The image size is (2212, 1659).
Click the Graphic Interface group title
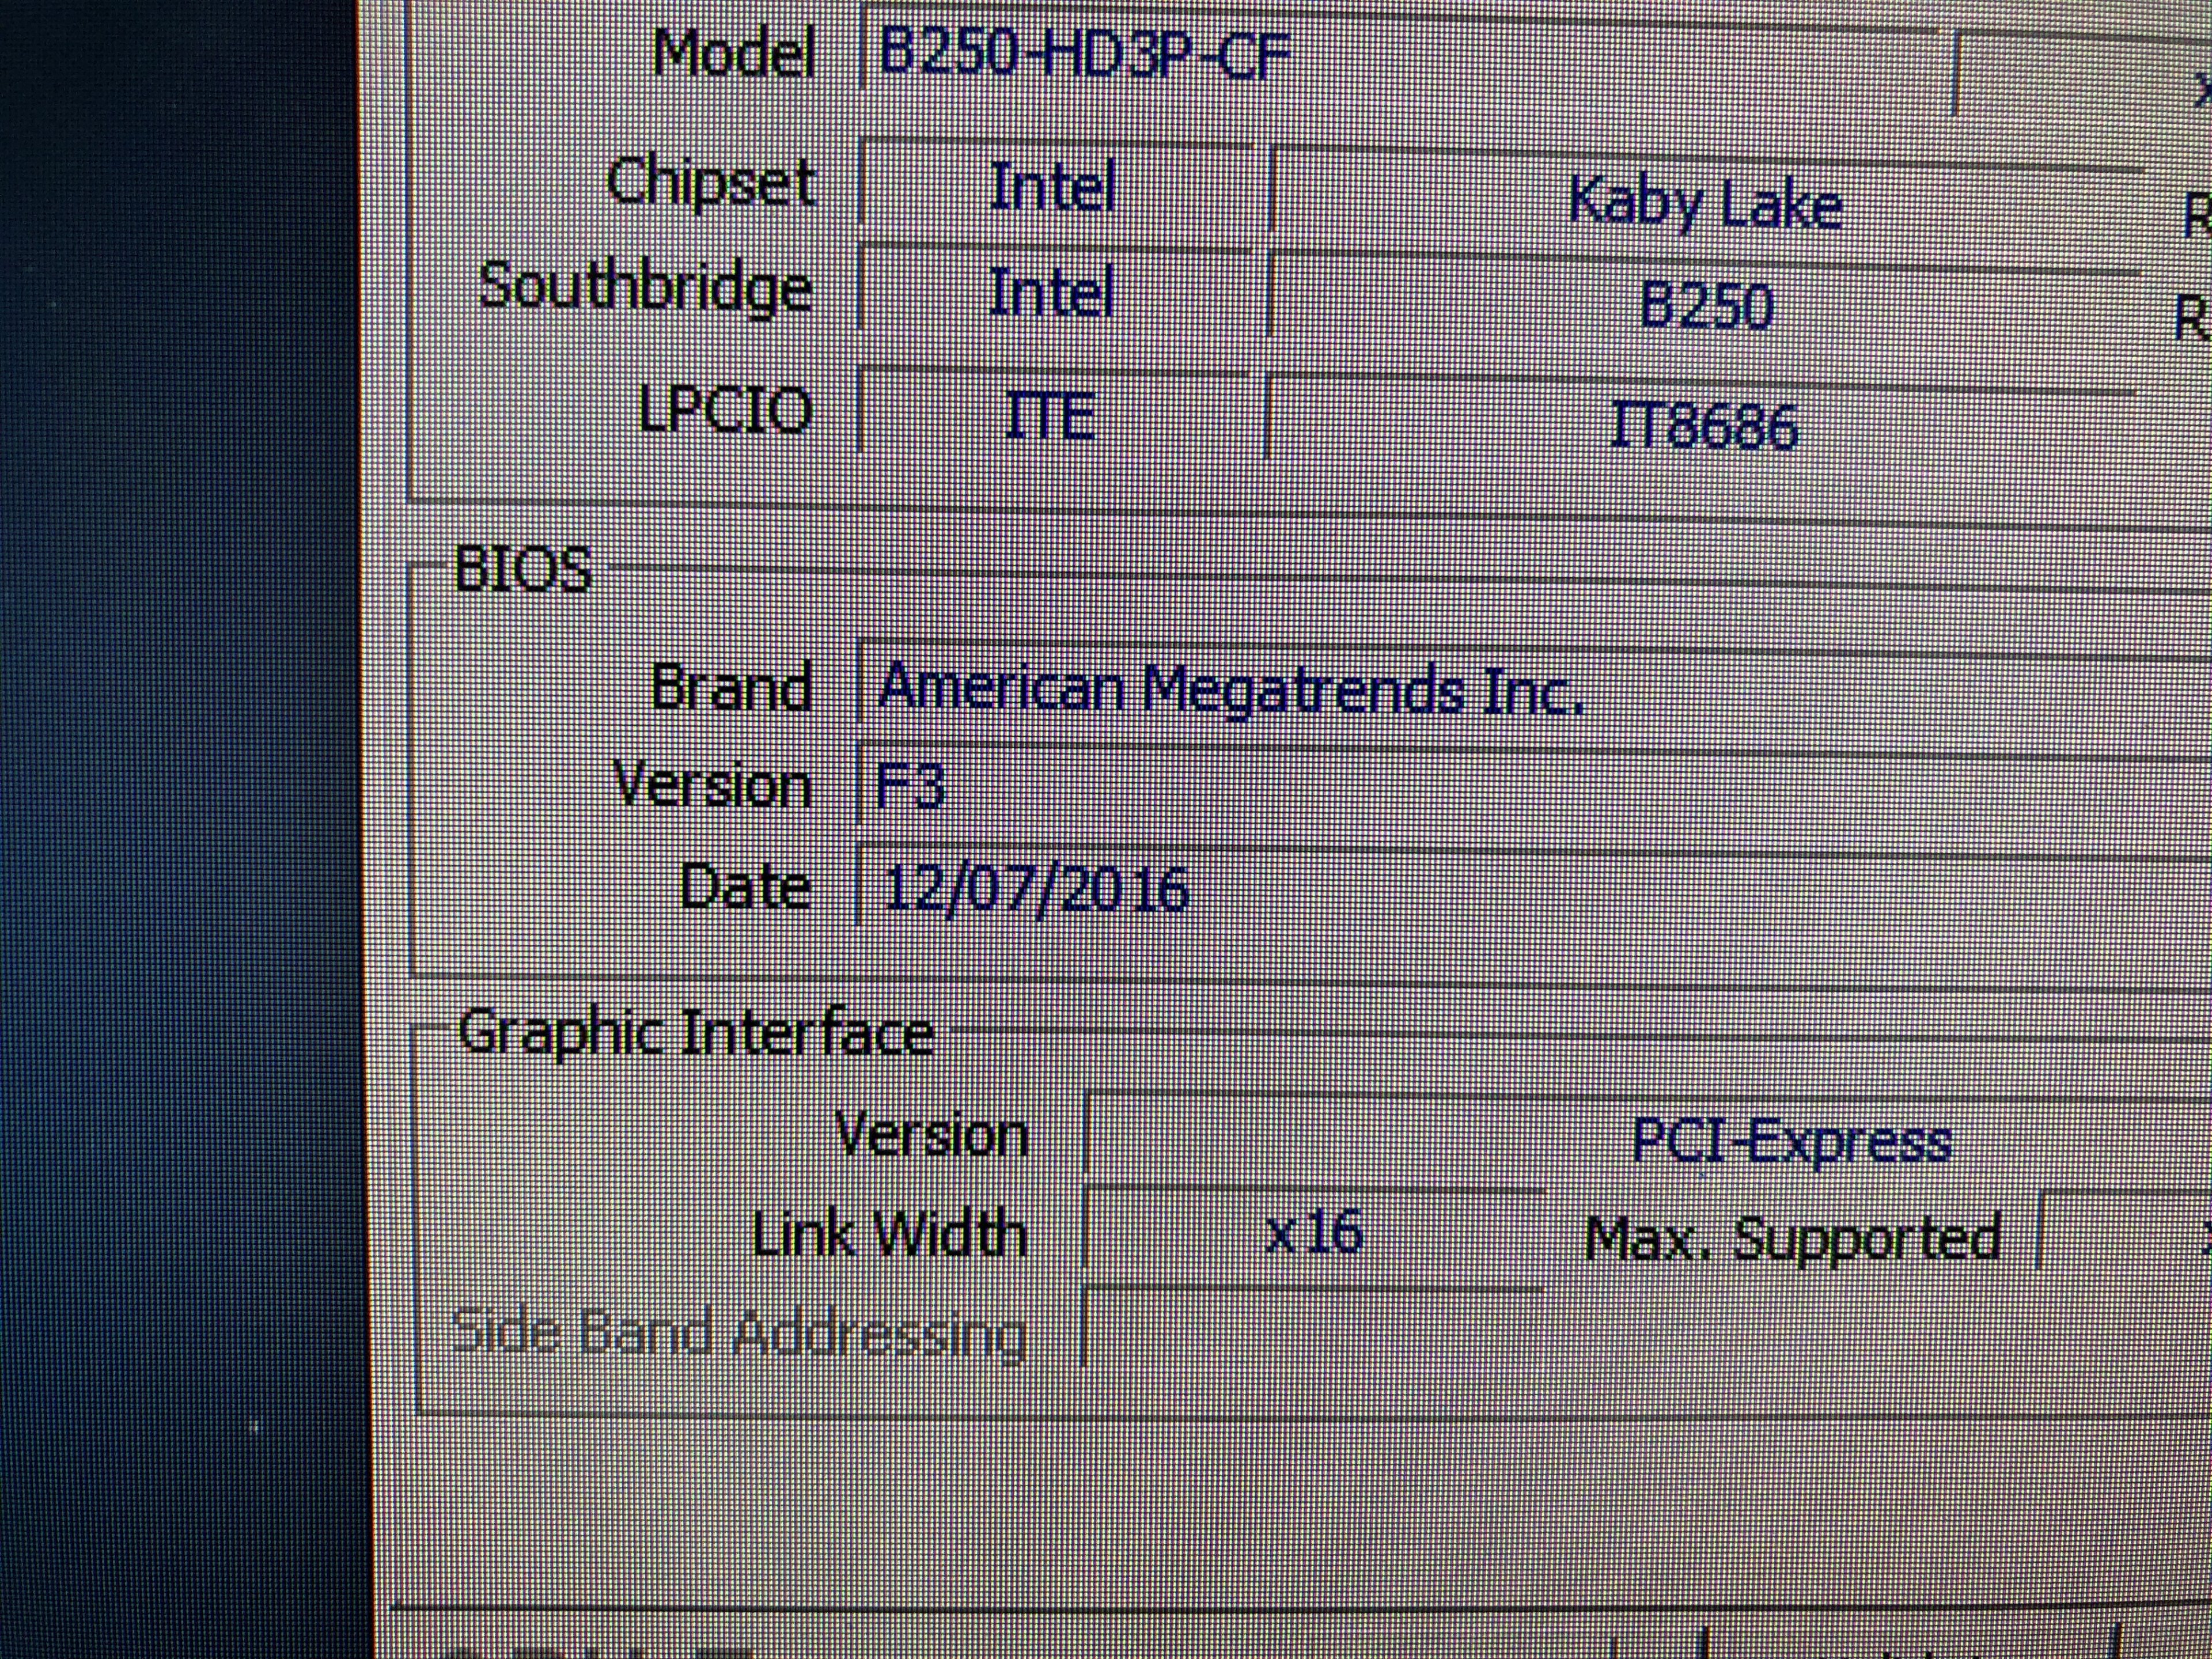(x=695, y=1033)
